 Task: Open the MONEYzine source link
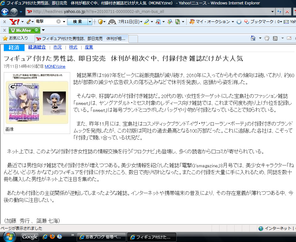pyautogui.click(x=55, y=66)
